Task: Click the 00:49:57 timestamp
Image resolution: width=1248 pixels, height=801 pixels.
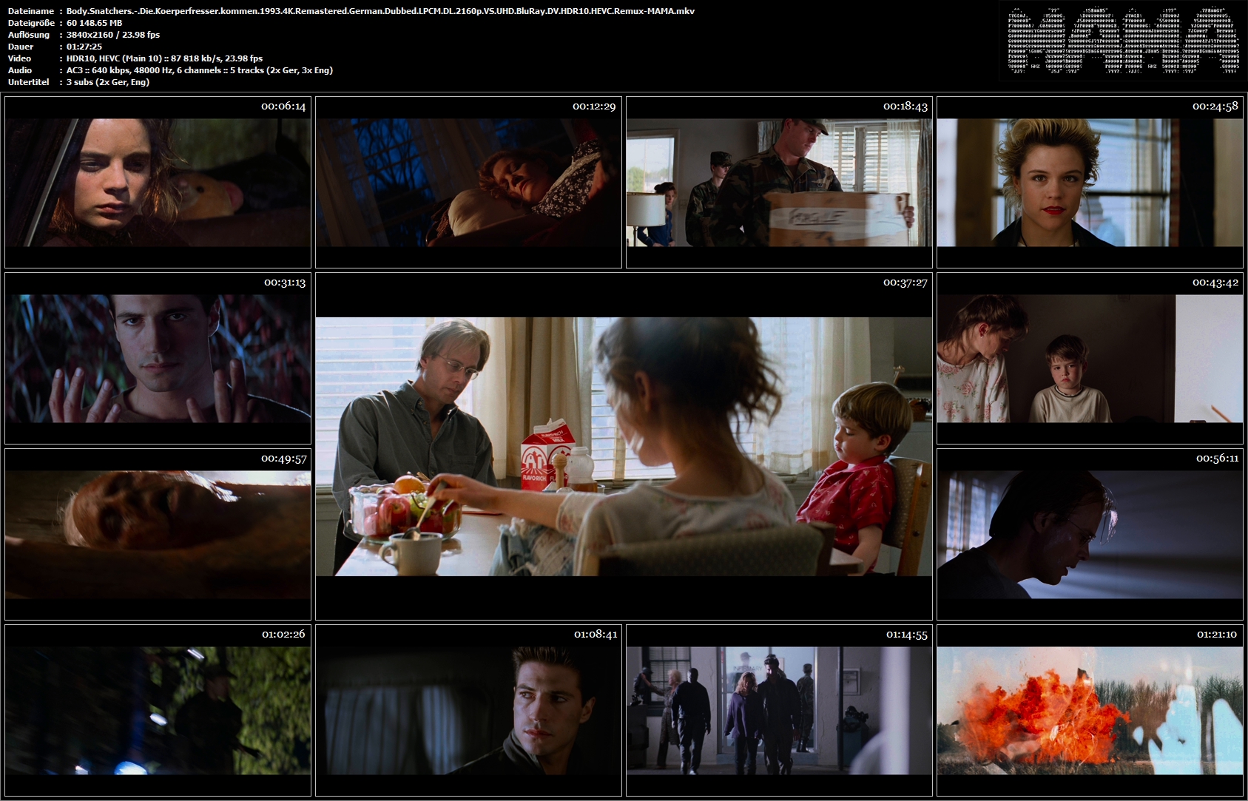Action: 284,459
